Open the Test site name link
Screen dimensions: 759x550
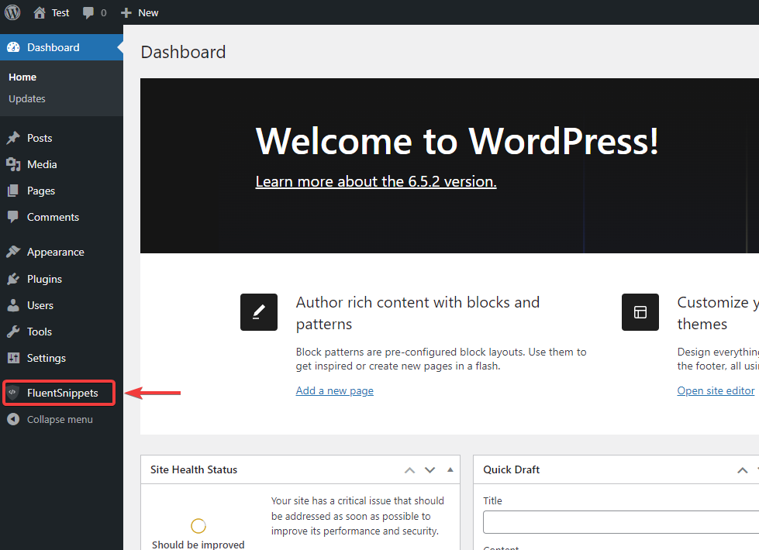point(60,12)
